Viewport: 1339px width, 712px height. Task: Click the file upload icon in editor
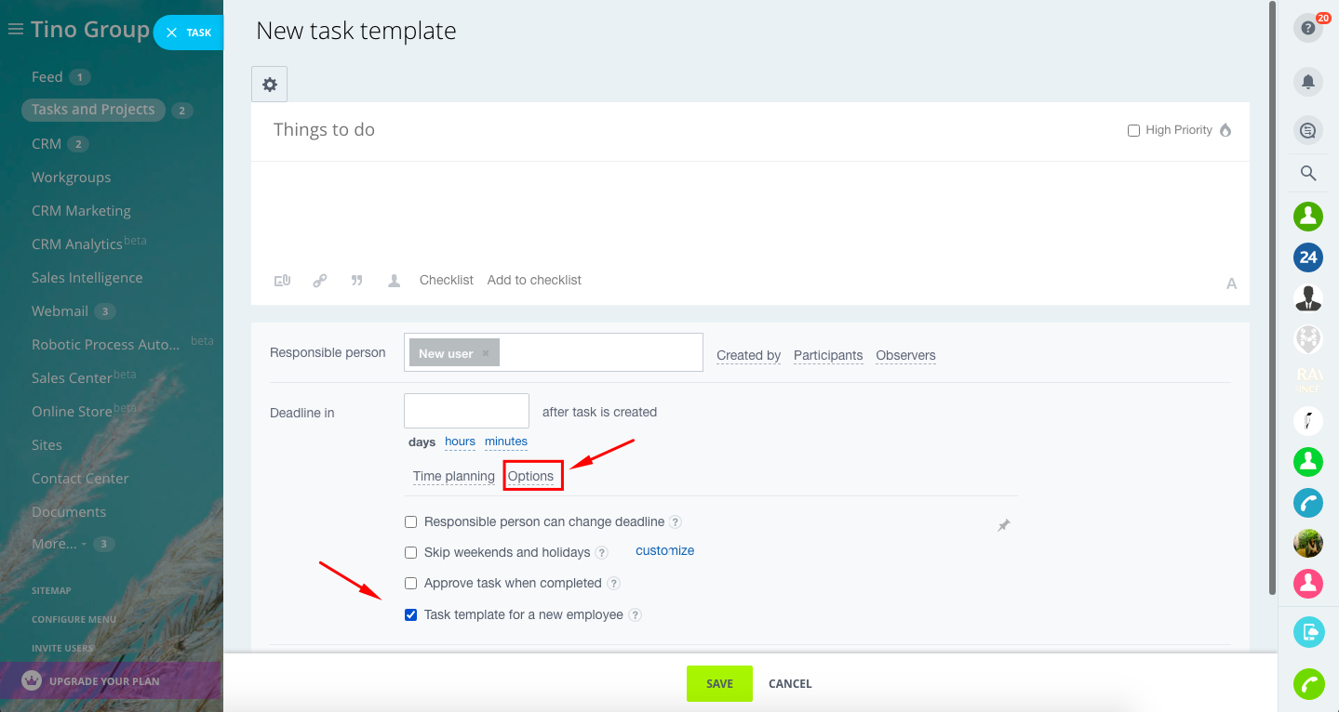tap(282, 280)
